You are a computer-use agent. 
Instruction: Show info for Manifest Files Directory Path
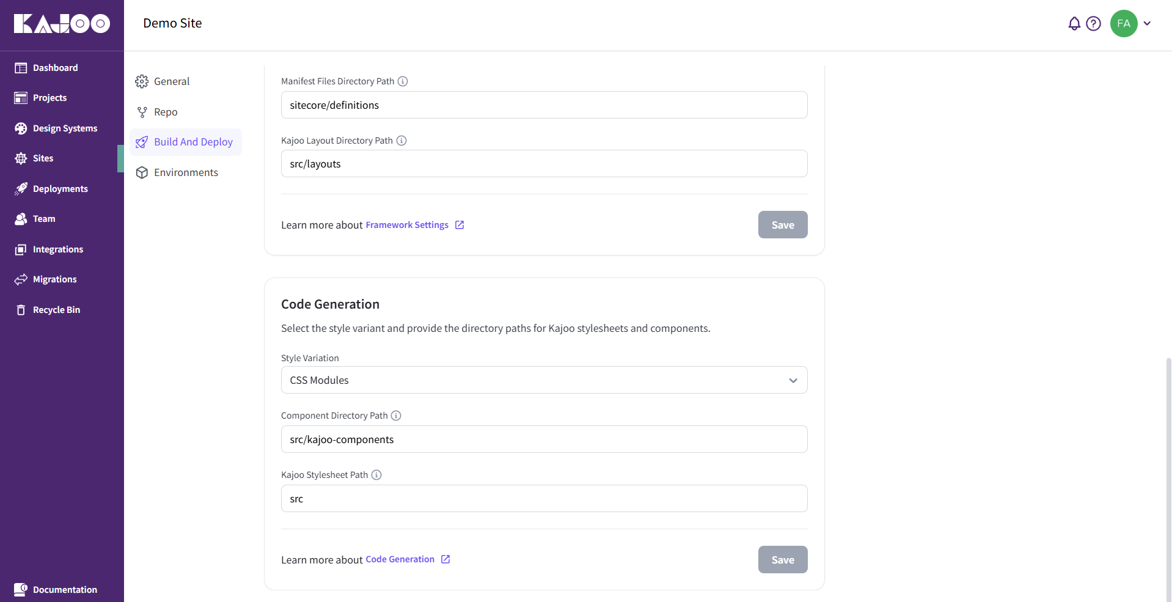[403, 81]
